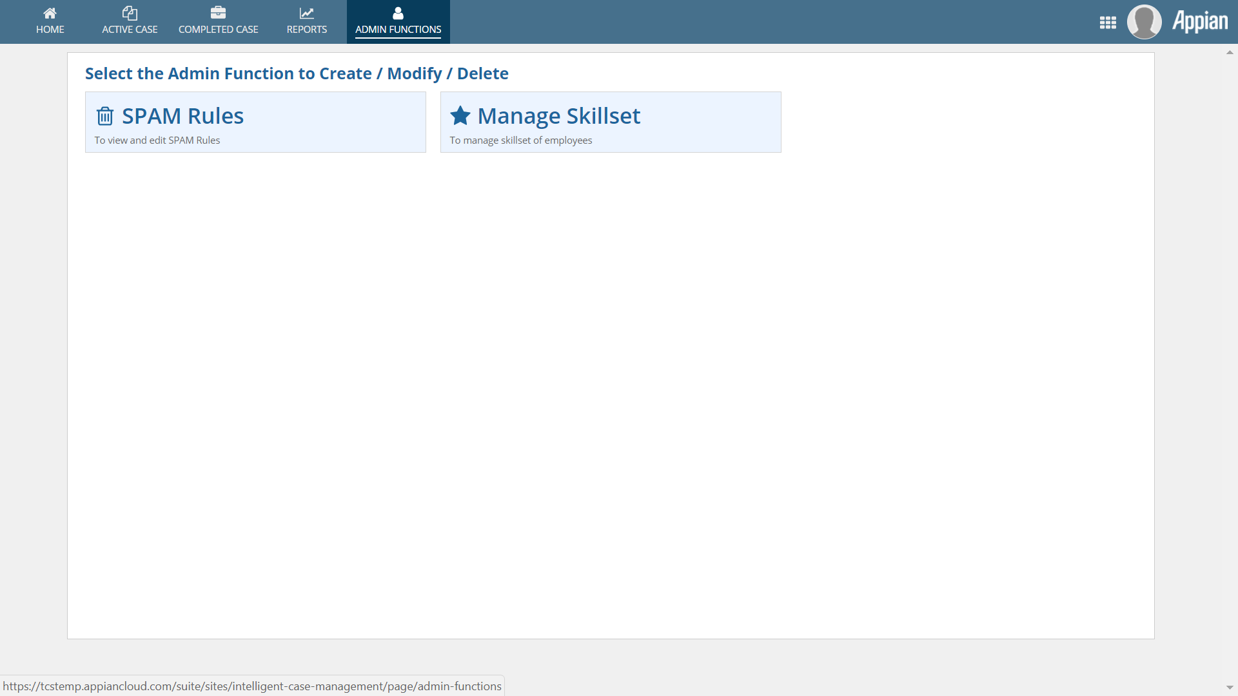Image resolution: width=1238 pixels, height=696 pixels.
Task: Click the scrollbar down arrow
Action: [x=1230, y=688]
